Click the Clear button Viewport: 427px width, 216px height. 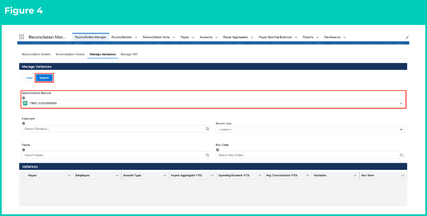[29, 78]
